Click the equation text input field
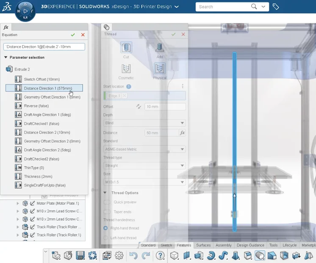 tap(44, 47)
